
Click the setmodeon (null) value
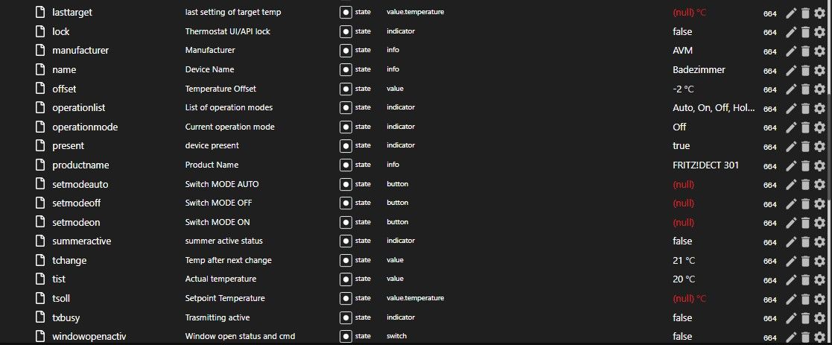click(684, 222)
